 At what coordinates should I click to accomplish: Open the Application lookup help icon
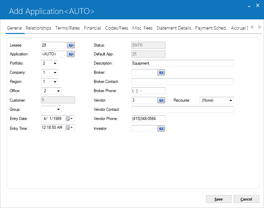71,54
